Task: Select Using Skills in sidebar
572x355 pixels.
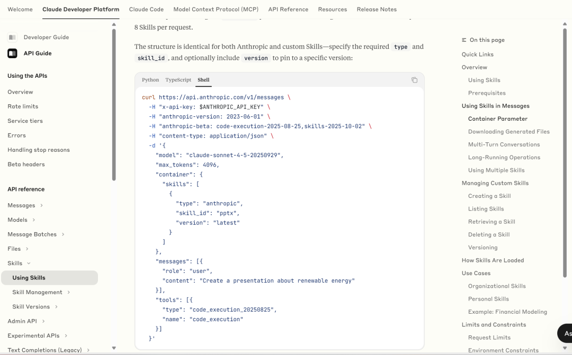Action: pos(29,278)
